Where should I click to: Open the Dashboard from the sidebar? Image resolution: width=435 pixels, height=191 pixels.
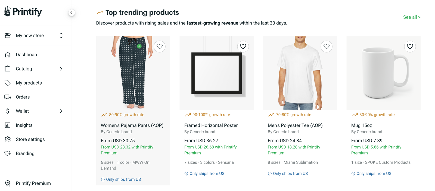coord(27,54)
